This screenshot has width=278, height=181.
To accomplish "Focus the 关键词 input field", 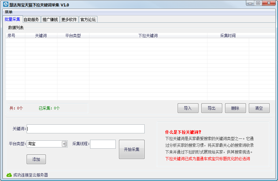I will pos(86,129).
